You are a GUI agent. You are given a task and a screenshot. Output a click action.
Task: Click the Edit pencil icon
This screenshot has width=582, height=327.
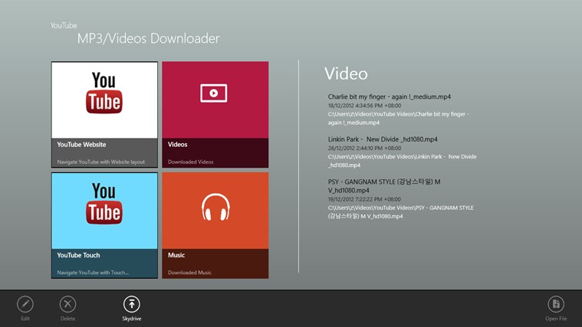point(25,304)
